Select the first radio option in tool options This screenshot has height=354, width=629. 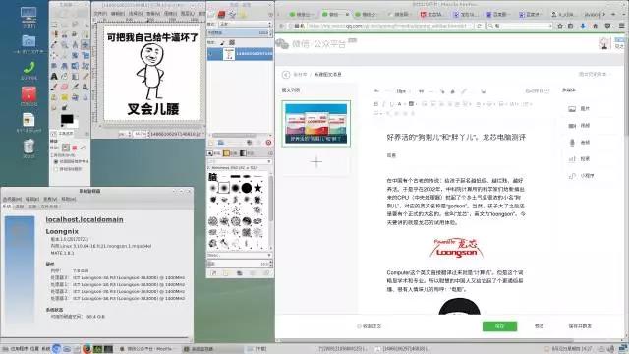pos(56,161)
